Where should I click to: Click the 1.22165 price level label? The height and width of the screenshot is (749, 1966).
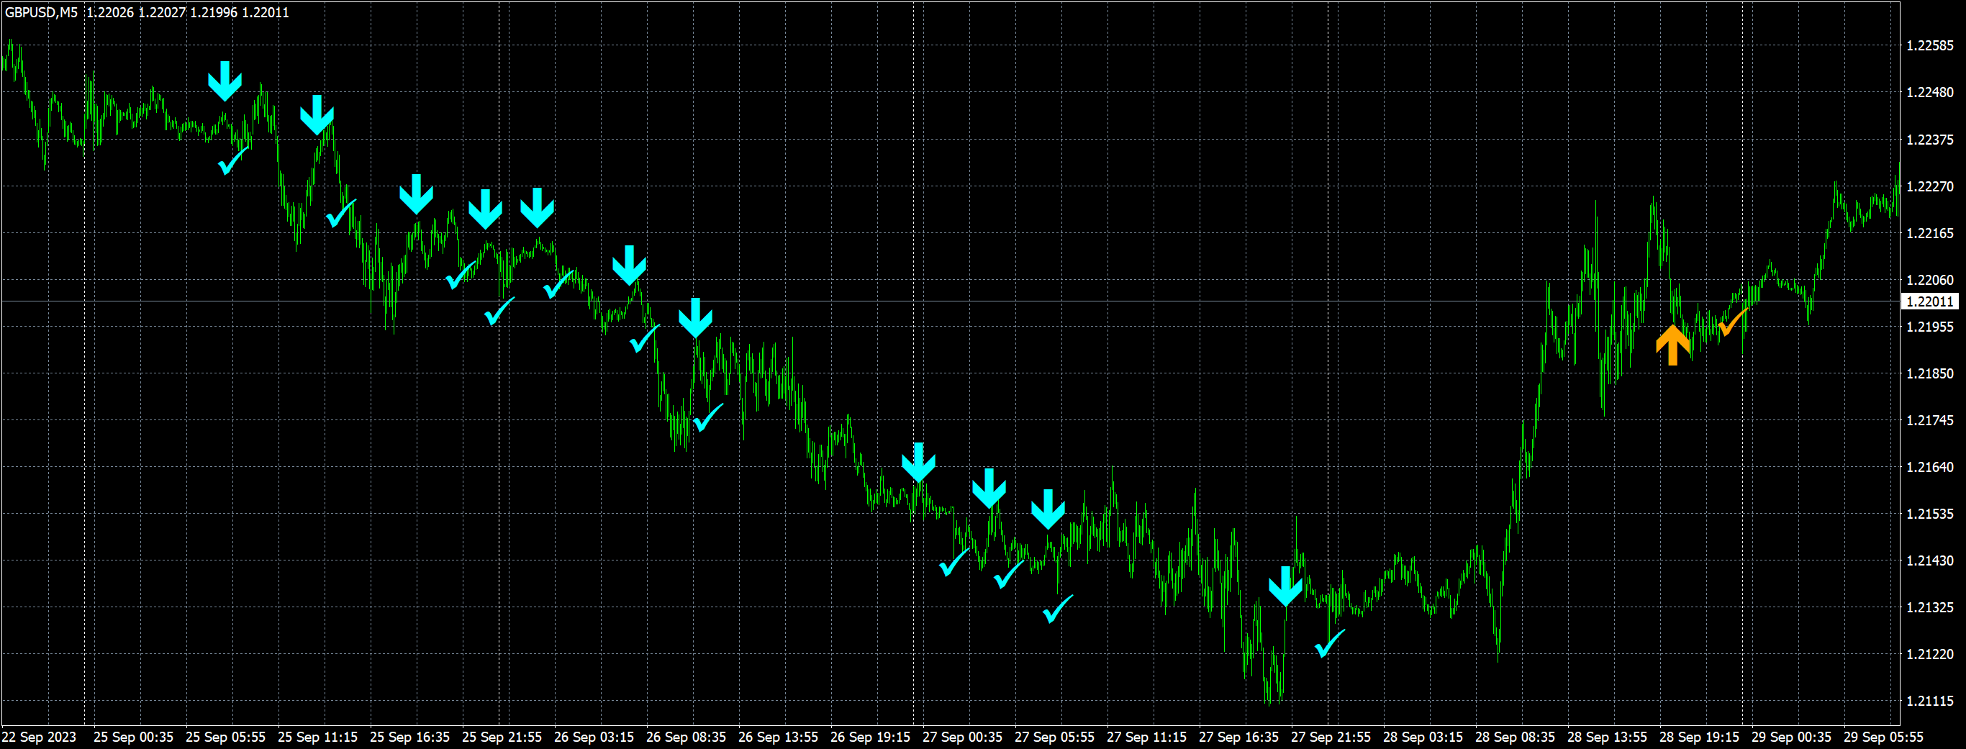click(1929, 233)
